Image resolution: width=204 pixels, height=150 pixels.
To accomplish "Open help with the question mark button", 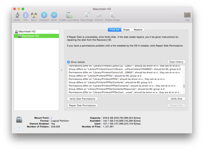I will [19, 129].
